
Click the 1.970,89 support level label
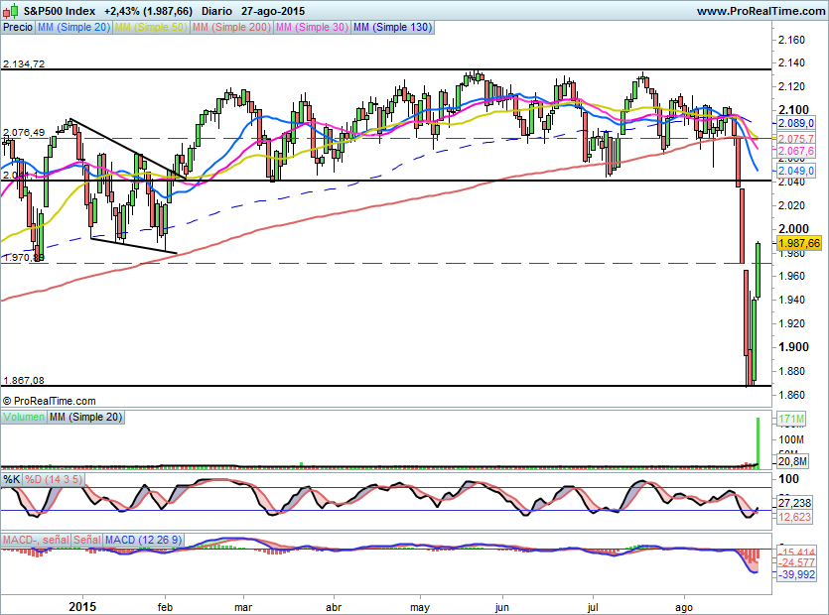click(24, 258)
